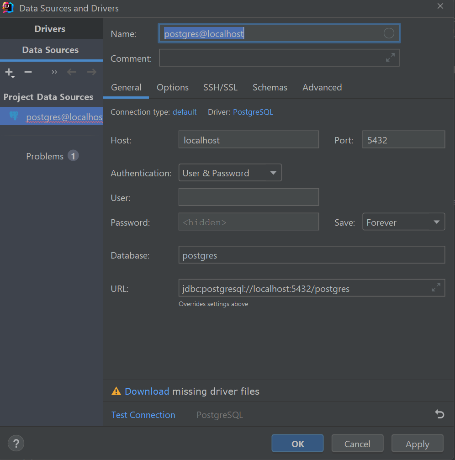Click the Apply button
The image size is (455, 460).
(x=418, y=443)
